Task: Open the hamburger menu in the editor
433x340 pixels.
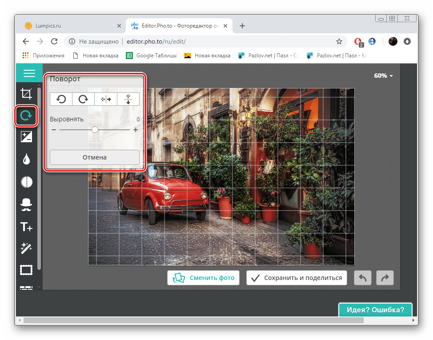Action: tap(29, 73)
